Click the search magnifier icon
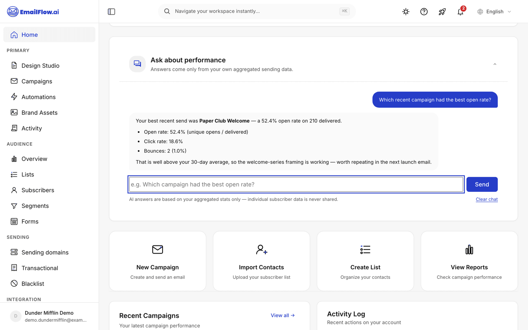The height and width of the screenshot is (330, 528). click(167, 11)
